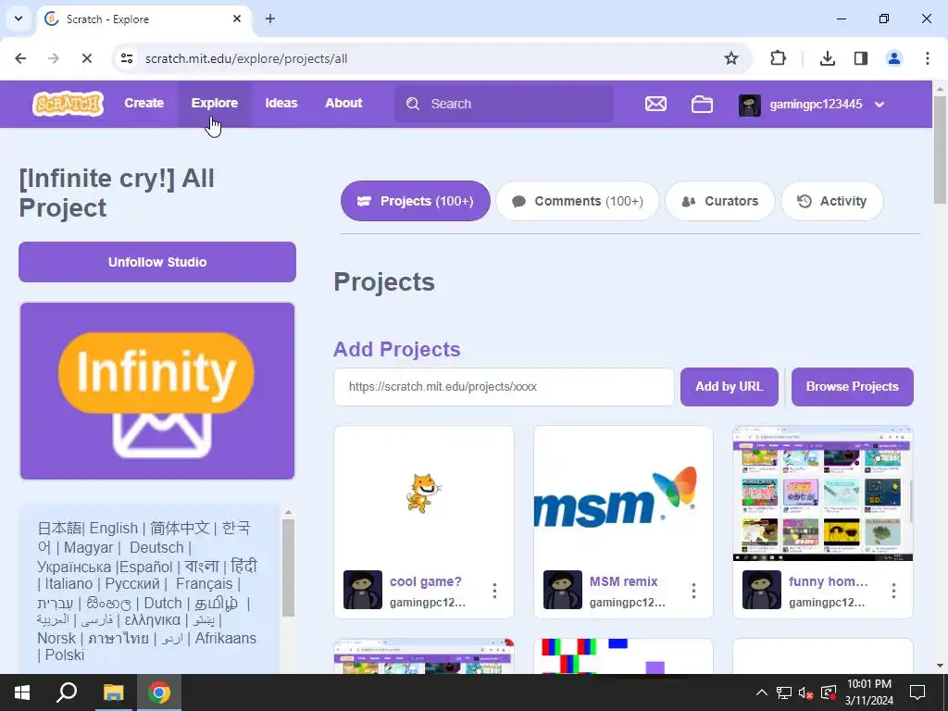
Task: Focus the Scratch Search field
Action: [x=504, y=104]
